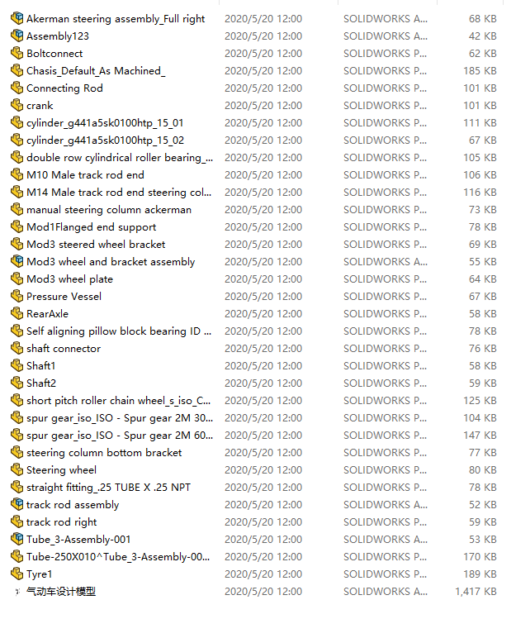Click the date in the shaft connector row

click(x=263, y=349)
